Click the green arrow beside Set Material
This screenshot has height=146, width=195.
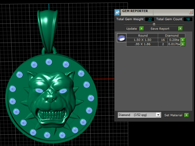tap(186, 115)
